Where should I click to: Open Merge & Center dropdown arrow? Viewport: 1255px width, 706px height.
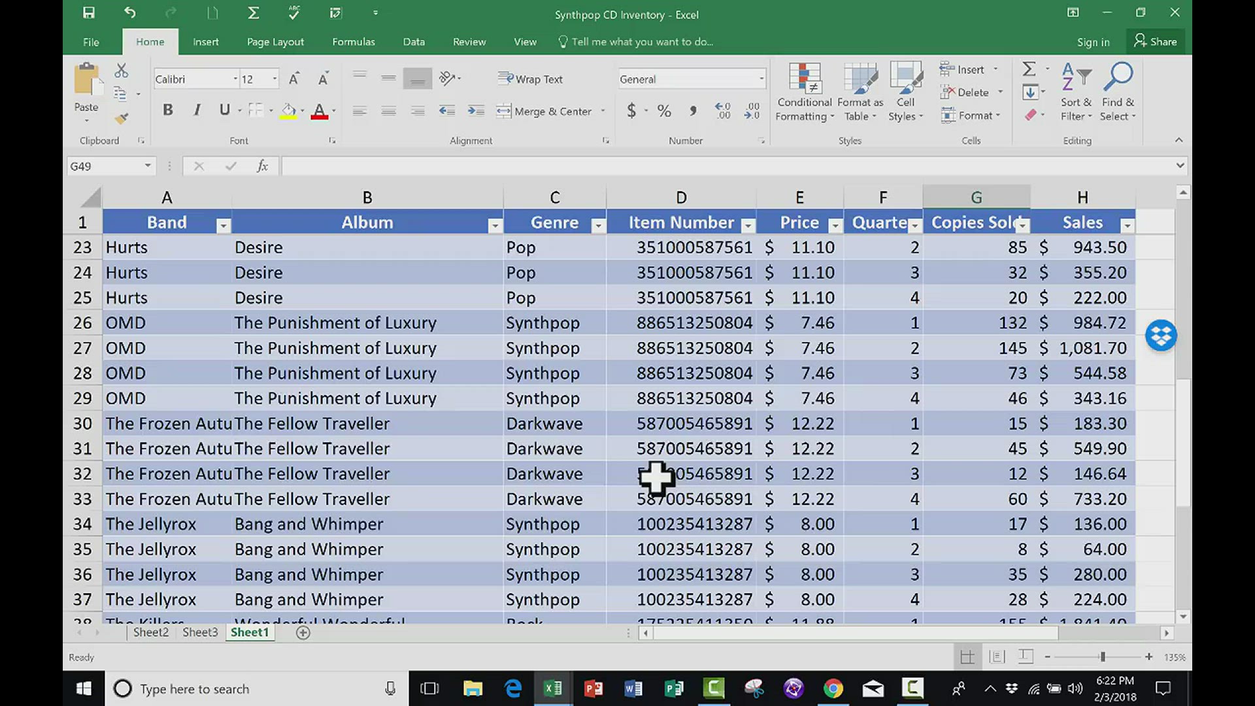click(x=603, y=111)
